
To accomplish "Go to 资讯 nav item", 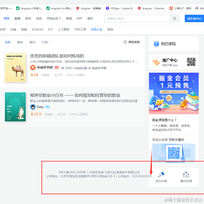I will click(28, 19).
